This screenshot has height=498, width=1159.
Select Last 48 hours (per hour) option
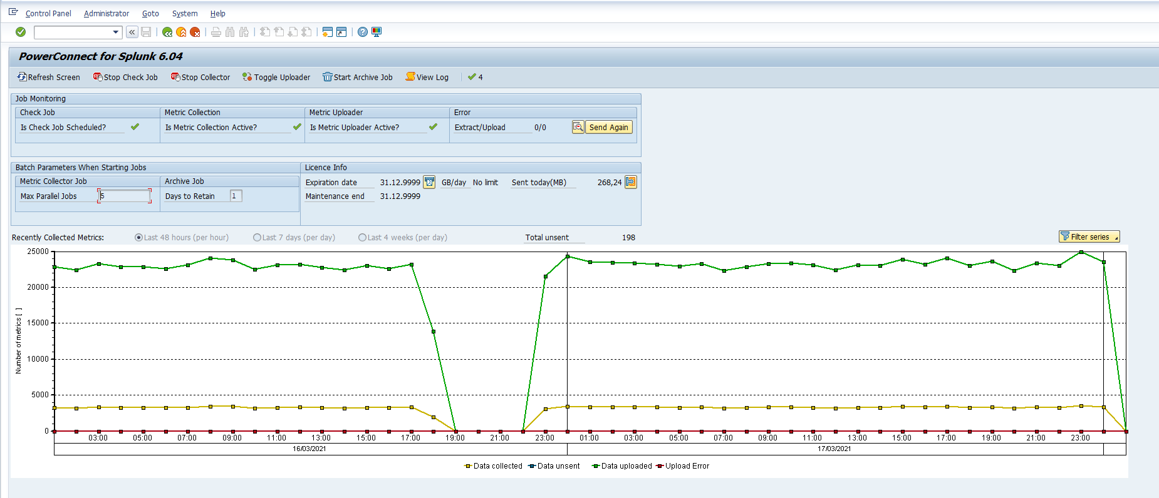(139, 238)
